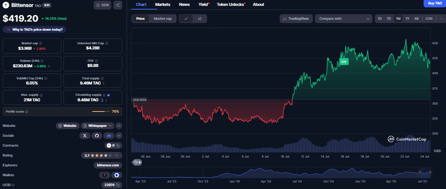Select the Market cap chart toggle
446x189 pixels.
[163, 19]
